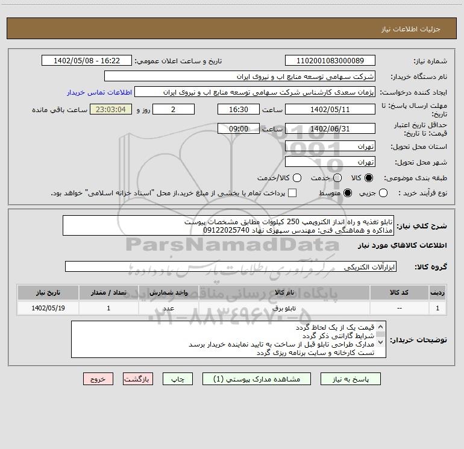Click the down arrow of buyer notes scrollbar
This screenshot has height=449, width=464.
pos(381,342)
